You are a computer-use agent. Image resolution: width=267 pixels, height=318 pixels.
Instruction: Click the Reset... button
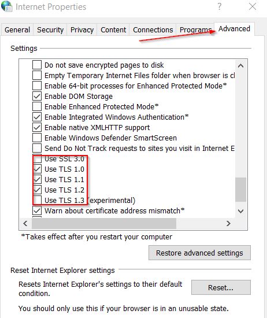click(221, 287)
